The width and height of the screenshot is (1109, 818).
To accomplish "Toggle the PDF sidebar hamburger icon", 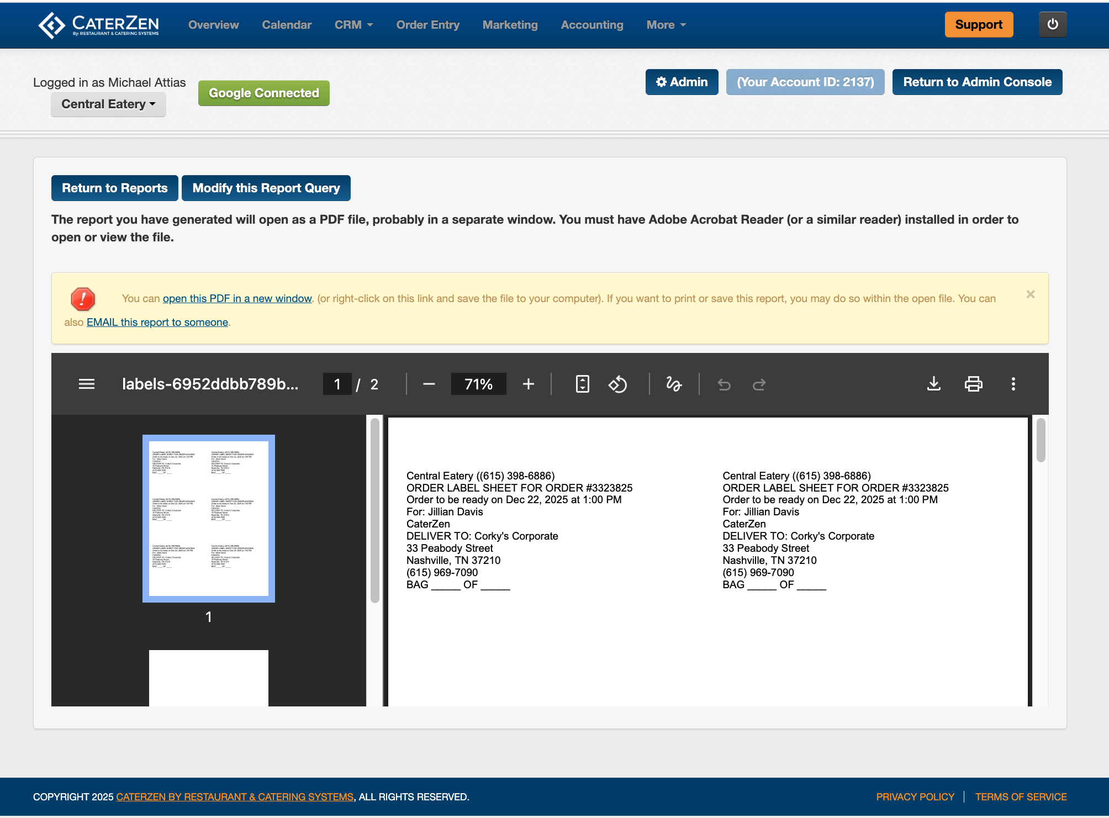I will 87,384.
